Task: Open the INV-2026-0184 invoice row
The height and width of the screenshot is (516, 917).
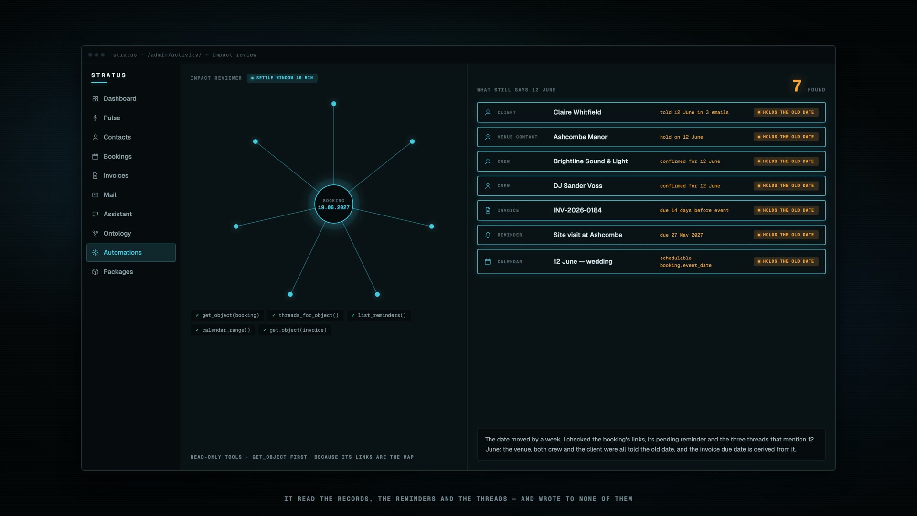Action: pos(651,210)
